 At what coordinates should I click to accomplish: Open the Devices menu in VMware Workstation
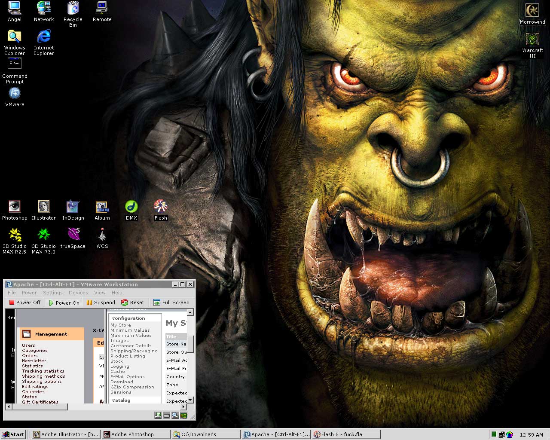pyautogui.click(x=78, y=293)
